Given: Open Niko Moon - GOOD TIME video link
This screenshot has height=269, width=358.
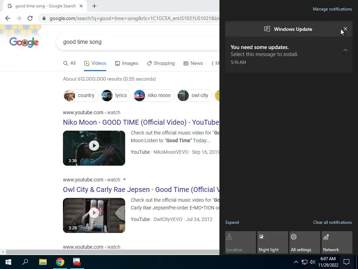Looking at the screenshot, I should (x=141, y=122).
